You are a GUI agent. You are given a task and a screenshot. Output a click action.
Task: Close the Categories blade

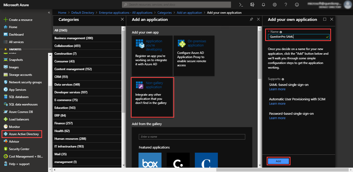coord(122,19)
